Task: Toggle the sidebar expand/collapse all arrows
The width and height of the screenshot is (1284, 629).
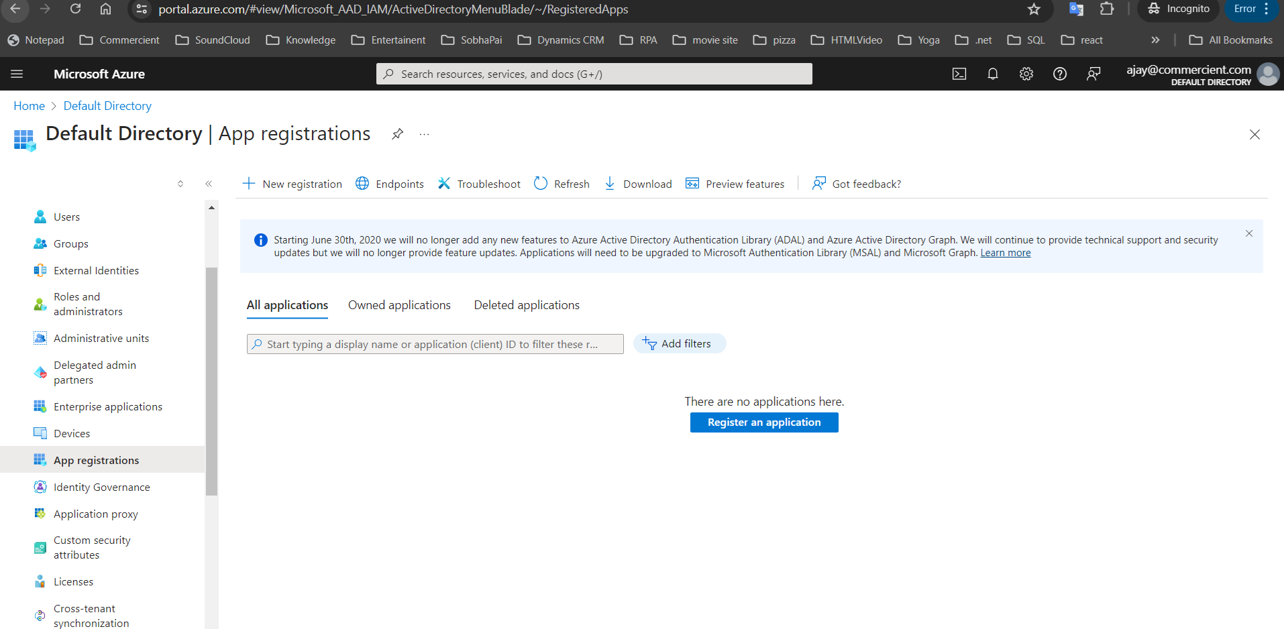Action: [180, 184]
